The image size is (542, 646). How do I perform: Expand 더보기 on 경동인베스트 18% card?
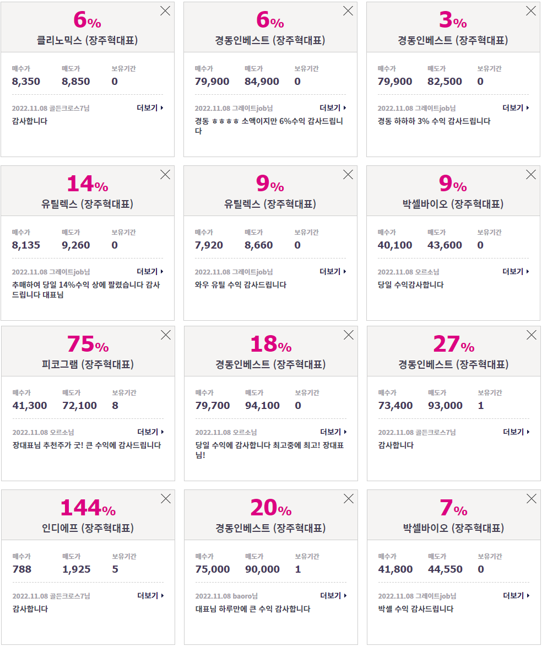pos(333,432)
